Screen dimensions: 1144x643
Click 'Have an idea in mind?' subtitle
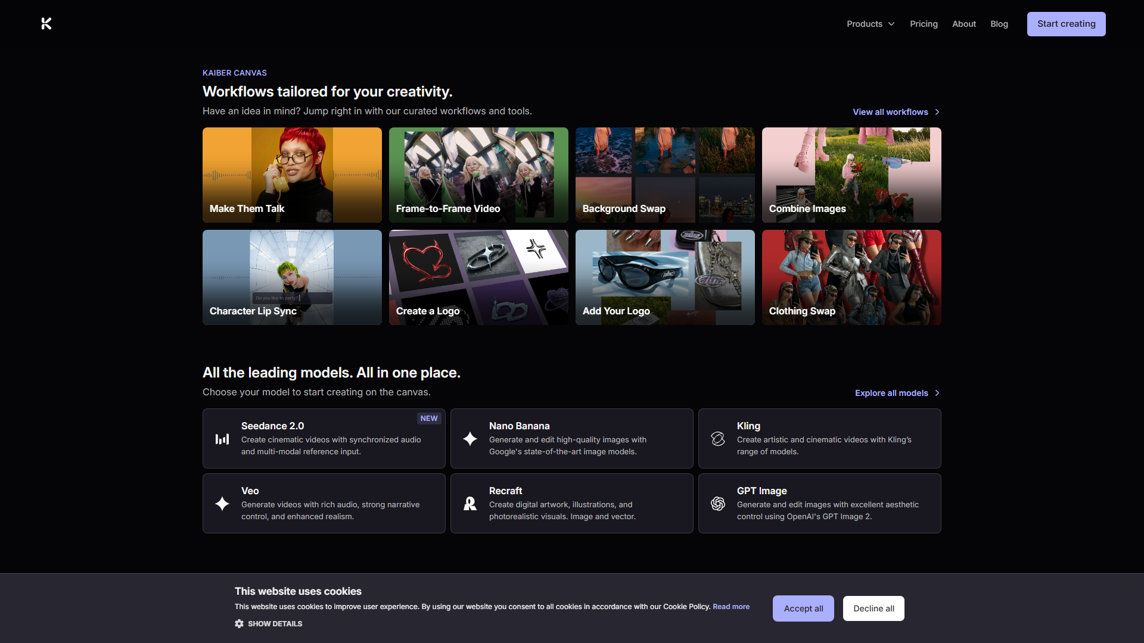pos(367,111)
